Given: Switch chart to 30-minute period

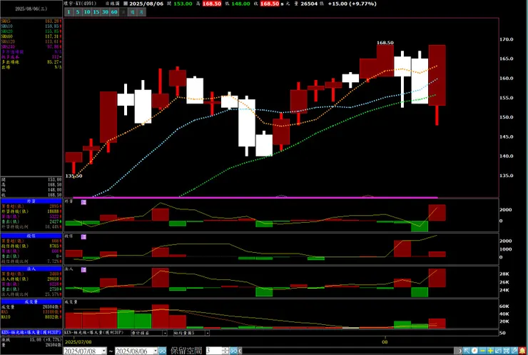Looking at the screenshot, I should (x=105, y=12).
